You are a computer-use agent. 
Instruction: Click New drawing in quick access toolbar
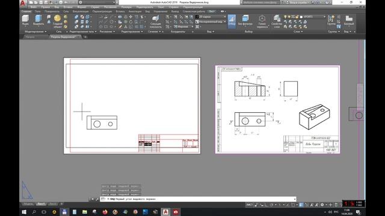point(31,2)
